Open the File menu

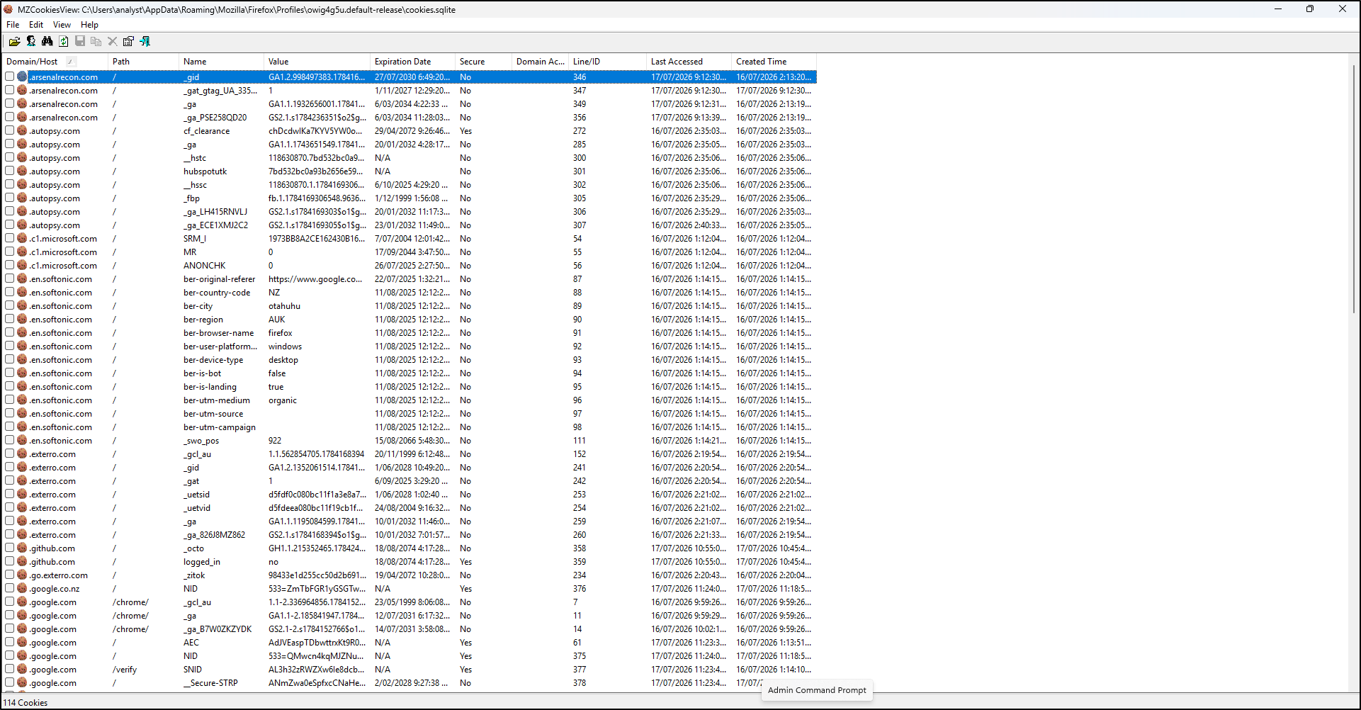pyautogui.click(x=13, y=24)
